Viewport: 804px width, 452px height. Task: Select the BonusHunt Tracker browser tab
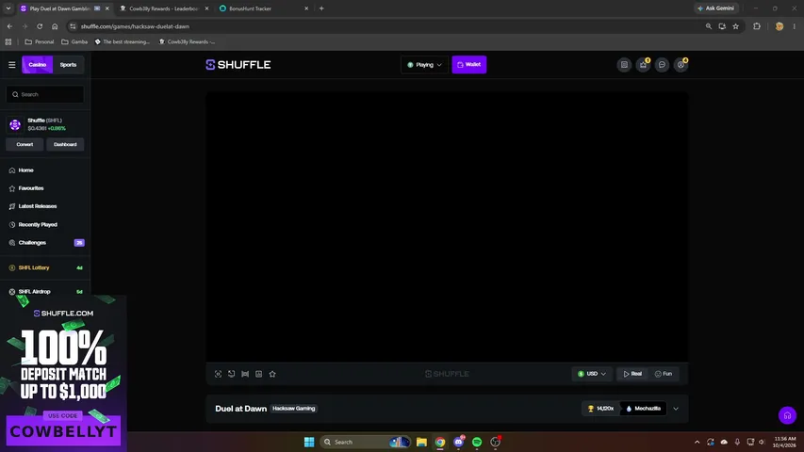[264, 8]
